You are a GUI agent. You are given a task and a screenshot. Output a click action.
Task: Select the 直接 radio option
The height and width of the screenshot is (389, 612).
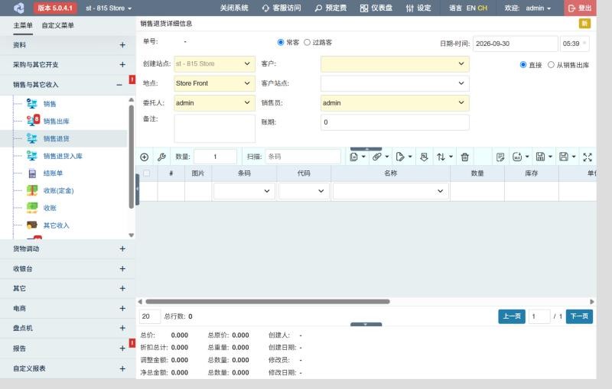(x=523, y=65)
